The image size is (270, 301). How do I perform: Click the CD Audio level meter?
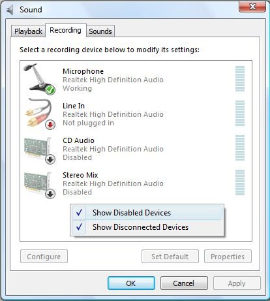[x=240, y=148]
